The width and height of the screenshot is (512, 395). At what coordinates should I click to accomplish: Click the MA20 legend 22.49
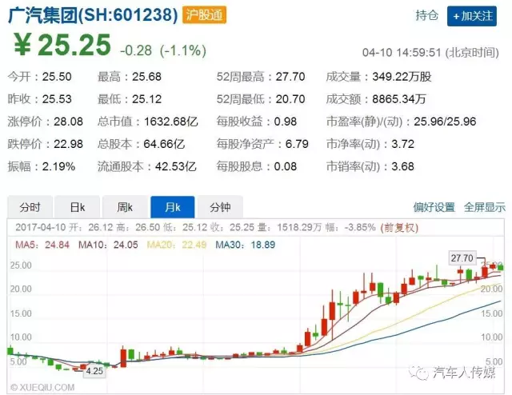click(x=177, y=245)
